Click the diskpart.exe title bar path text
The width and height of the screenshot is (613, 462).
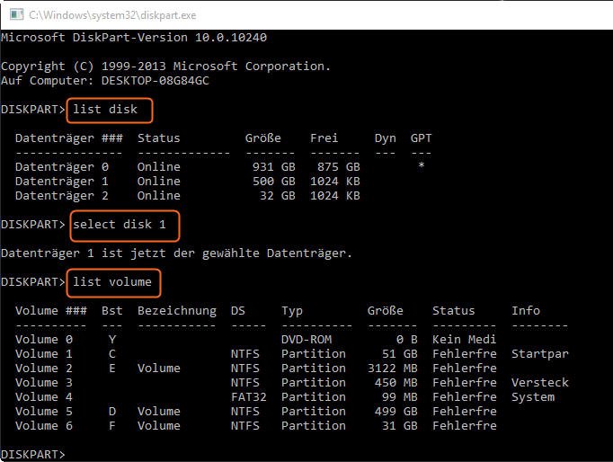[x=112, y=15]
